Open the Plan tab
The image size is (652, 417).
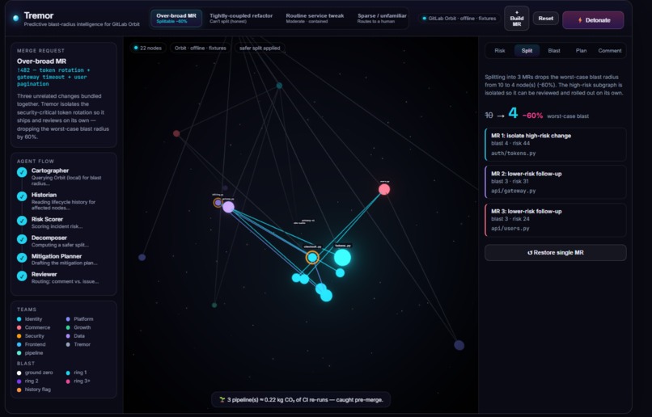581,51
